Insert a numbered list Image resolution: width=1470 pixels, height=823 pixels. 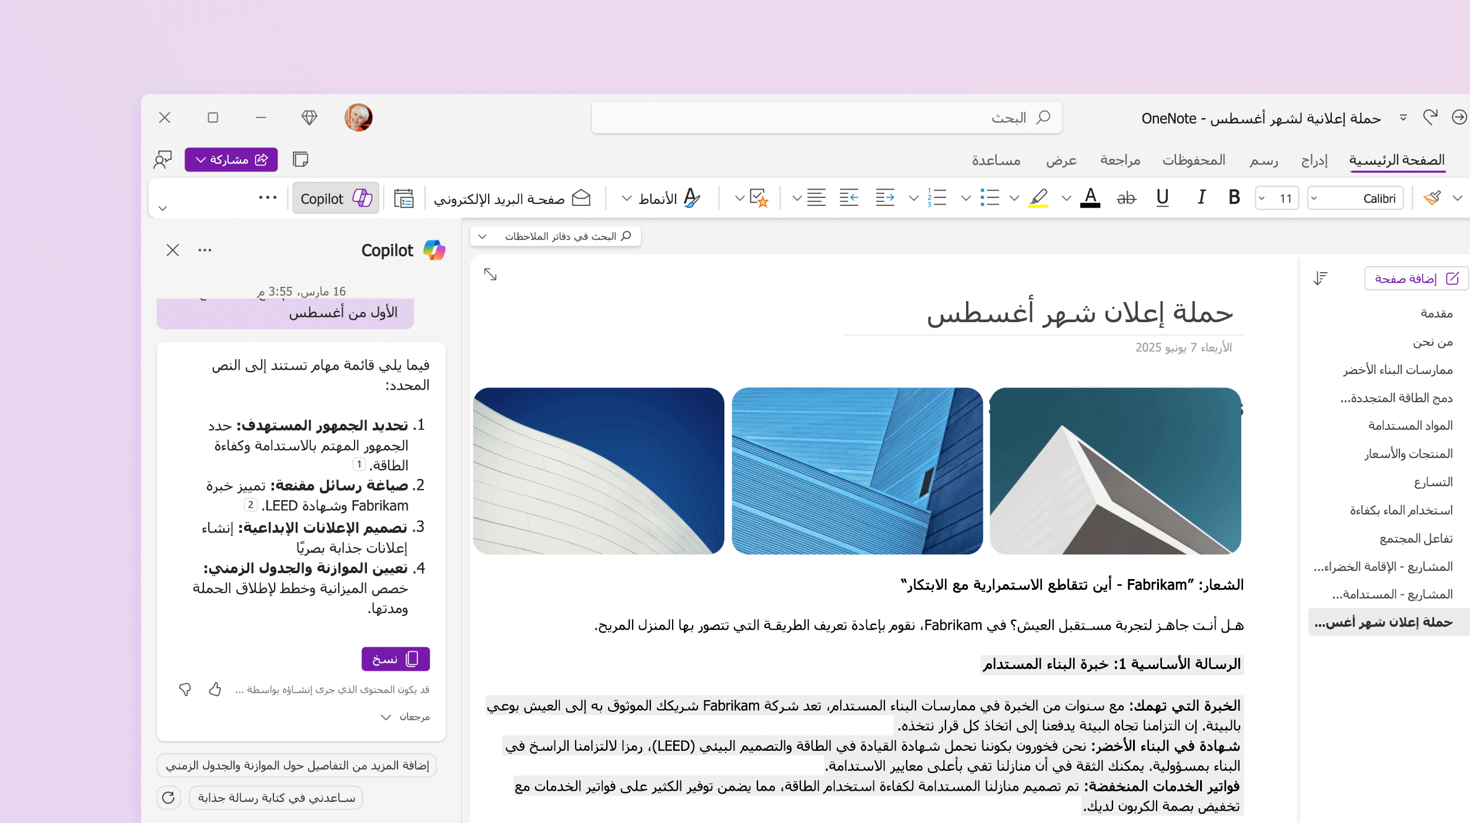[937, 198]
